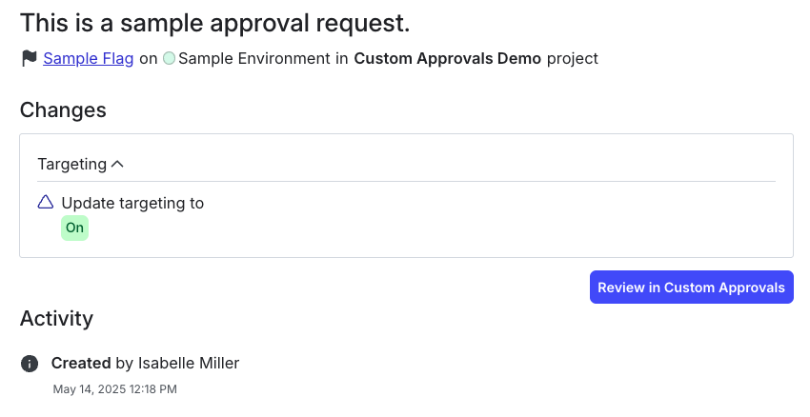Click the Activity section heading
Viewport: 810px width, 417px height.
coord(56,318)
